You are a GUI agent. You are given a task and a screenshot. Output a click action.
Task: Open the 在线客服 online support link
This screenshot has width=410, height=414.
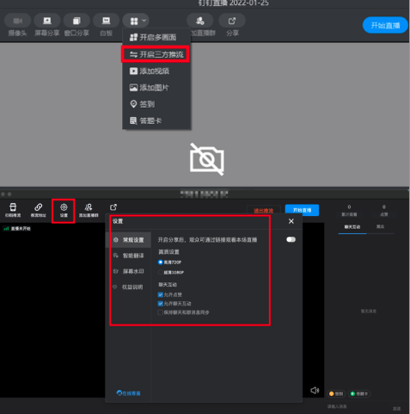pos(129,393)
